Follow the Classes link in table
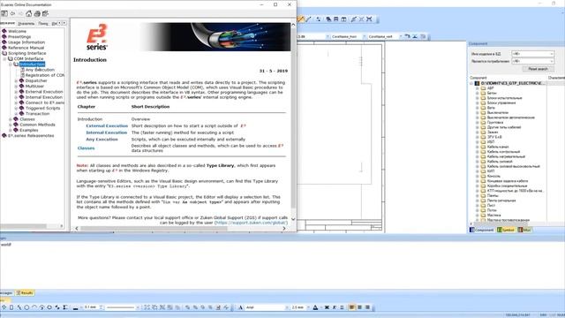Viewport: 565px width, 318px height. point(86,148)
